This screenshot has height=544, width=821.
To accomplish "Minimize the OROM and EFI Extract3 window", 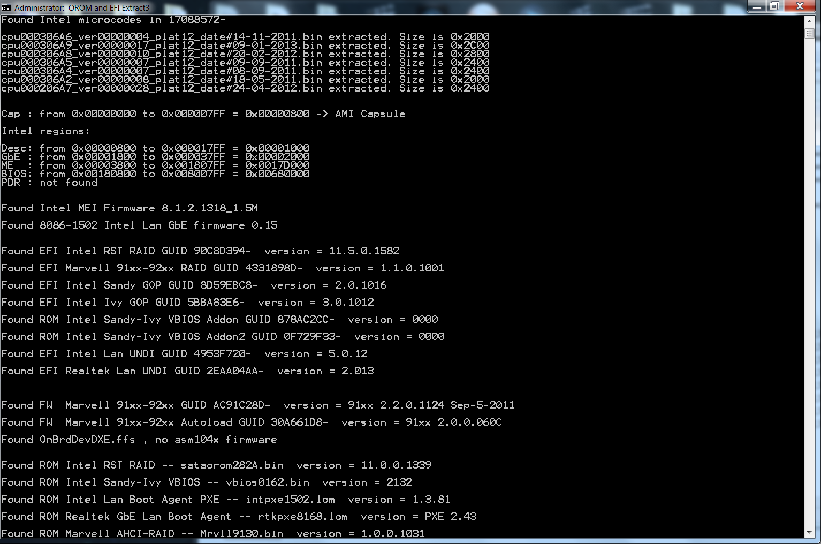I will click(x=756, y=6).
